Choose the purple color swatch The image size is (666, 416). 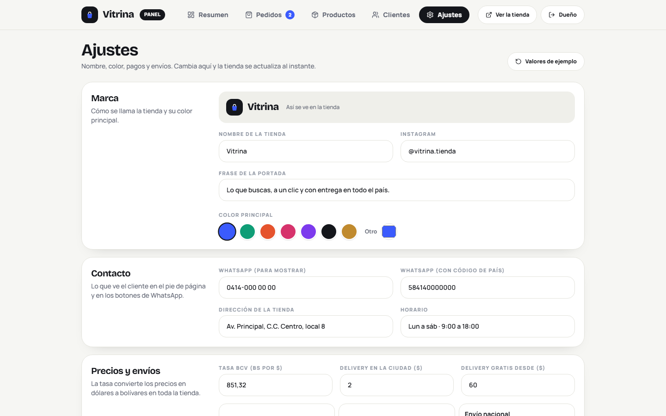[308, 232]
